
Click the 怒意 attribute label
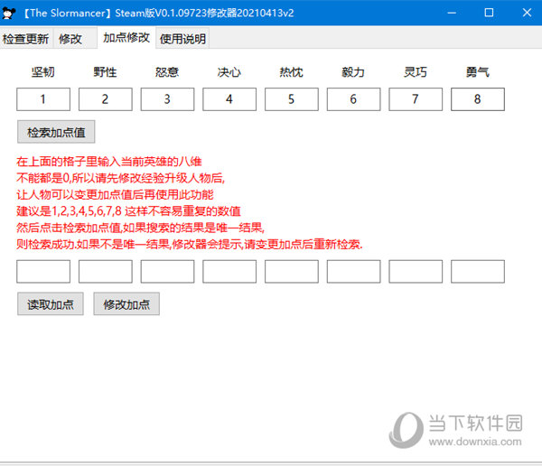pyautogui.click(x=167, y=72)
